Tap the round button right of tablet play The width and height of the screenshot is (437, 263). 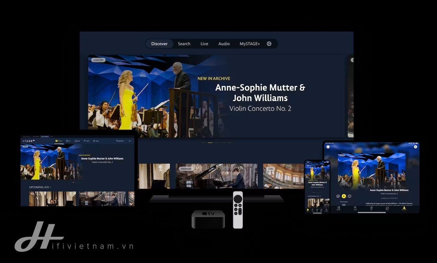(350, 196)
